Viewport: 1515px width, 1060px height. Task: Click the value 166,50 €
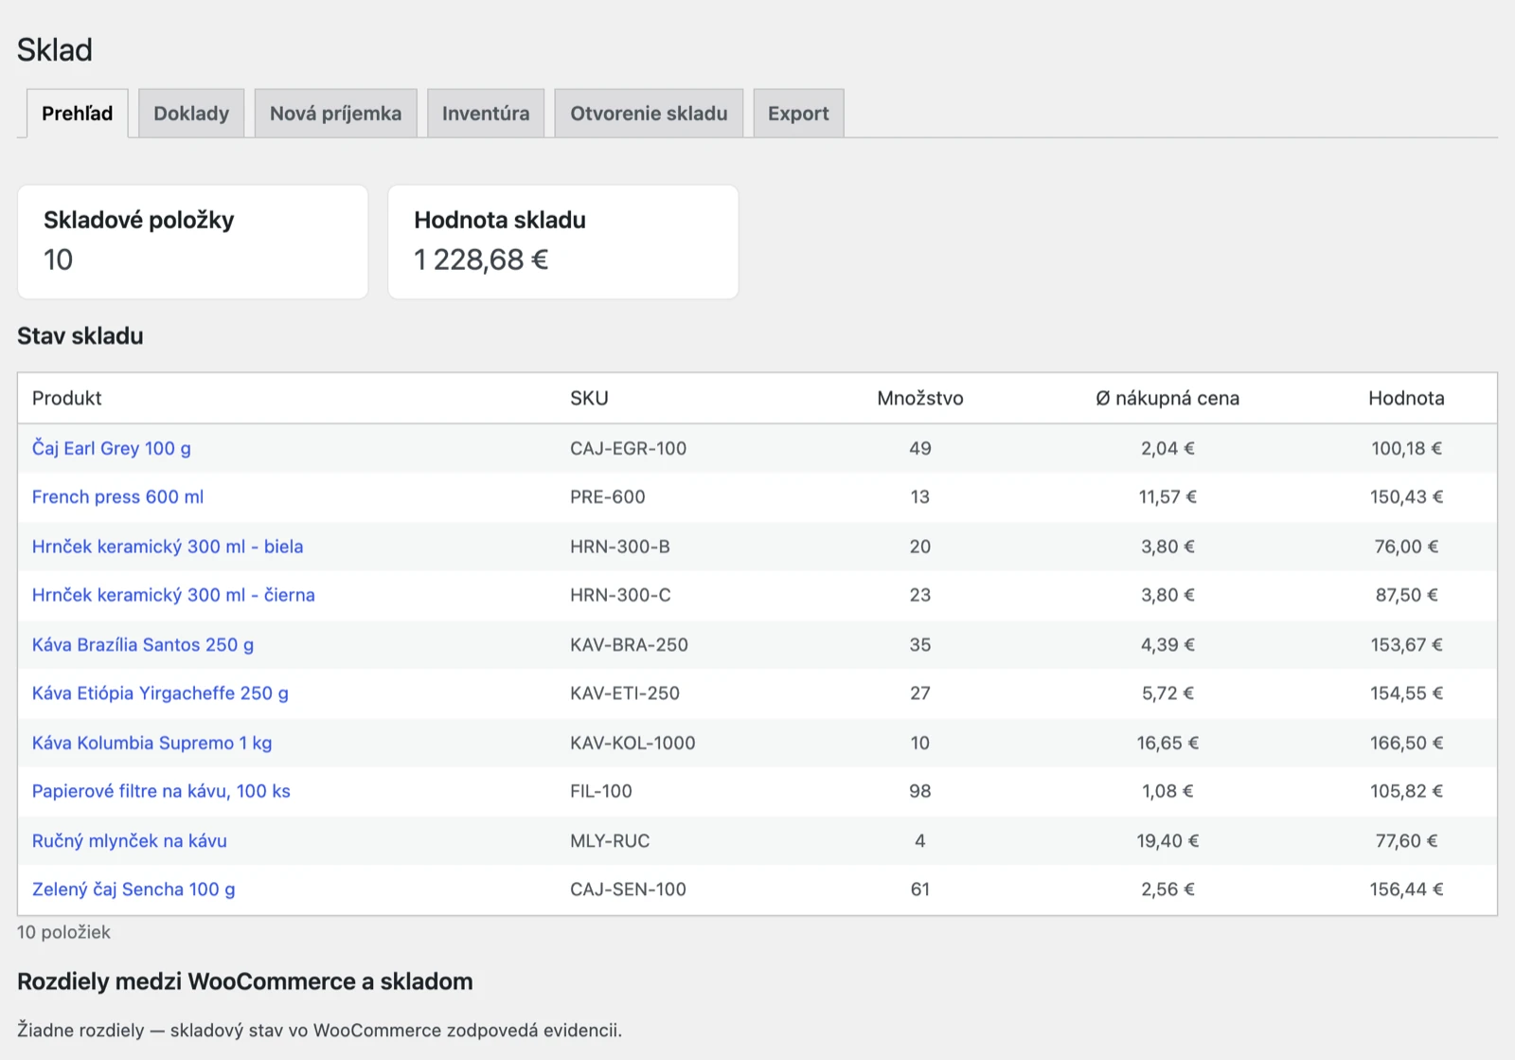point(1406,743)
